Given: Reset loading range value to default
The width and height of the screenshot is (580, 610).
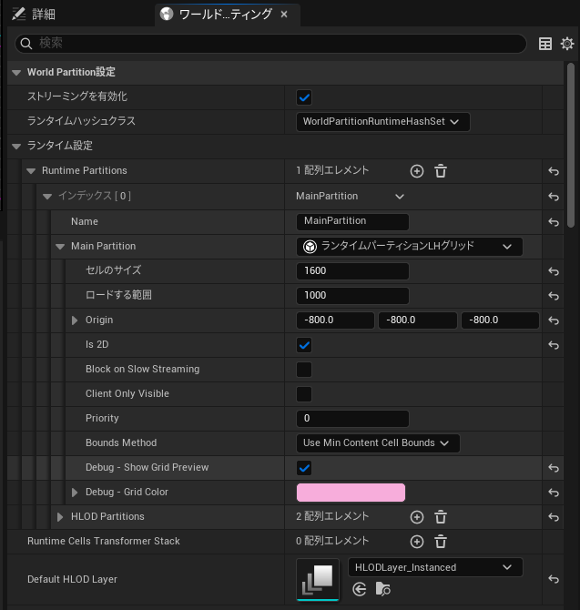Looking at the screenshot, I should coord(554,296).
